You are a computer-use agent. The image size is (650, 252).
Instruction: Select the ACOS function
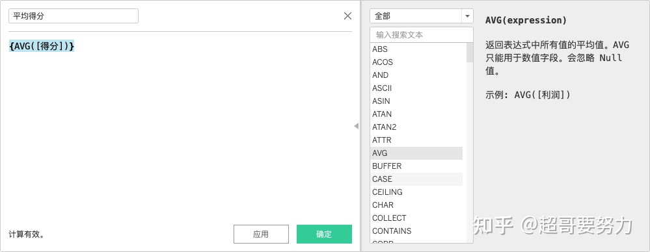[x=416, y=62]
